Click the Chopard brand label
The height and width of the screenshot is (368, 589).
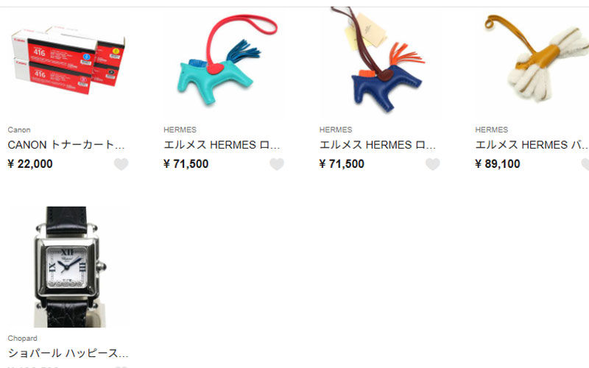[23, 339]
